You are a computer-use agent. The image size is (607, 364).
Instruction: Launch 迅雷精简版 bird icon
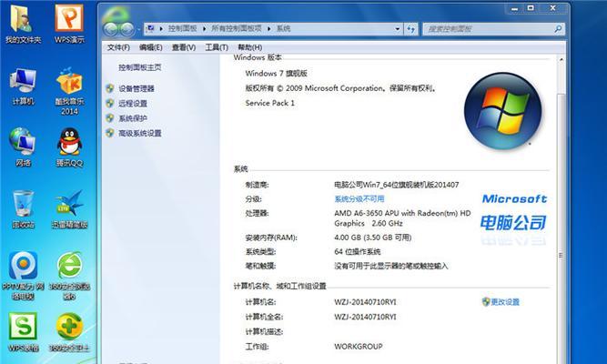coord(69,203)
